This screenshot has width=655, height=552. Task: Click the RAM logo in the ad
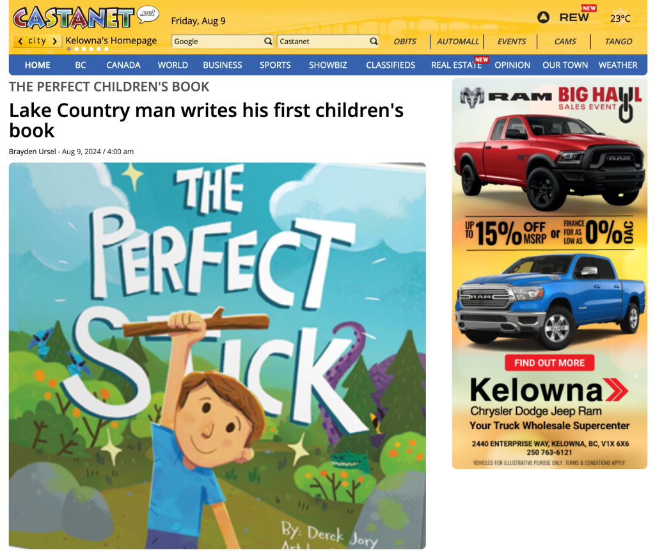[505, 97]
